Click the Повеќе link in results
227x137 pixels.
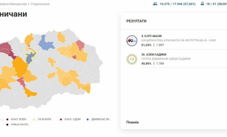[x=132, y=122]
